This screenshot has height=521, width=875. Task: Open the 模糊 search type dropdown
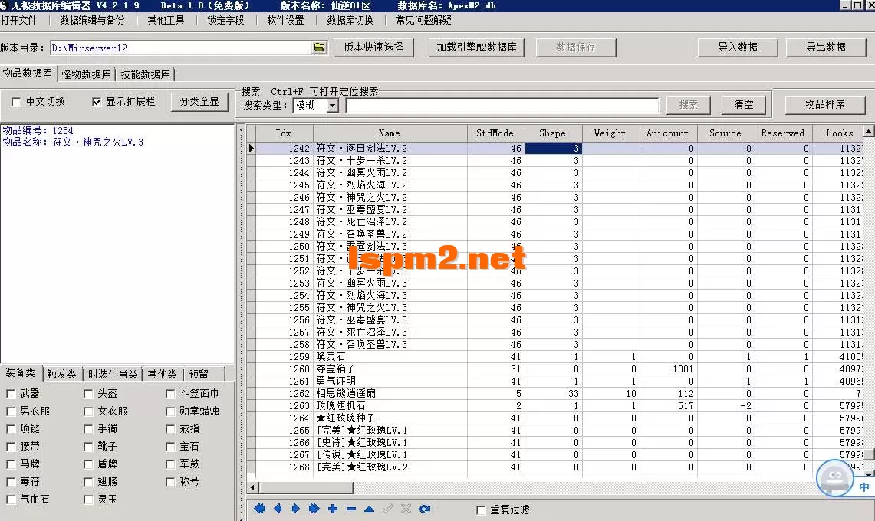coord(332,106)
